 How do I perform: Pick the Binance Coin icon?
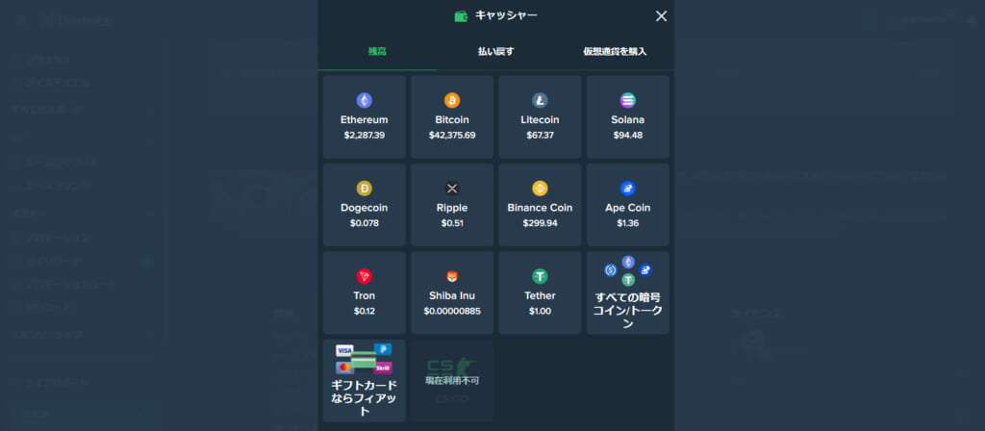[x=541, y=189]
